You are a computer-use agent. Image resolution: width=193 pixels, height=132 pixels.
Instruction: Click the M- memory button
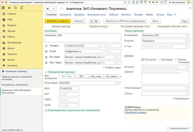click(157, 2)
